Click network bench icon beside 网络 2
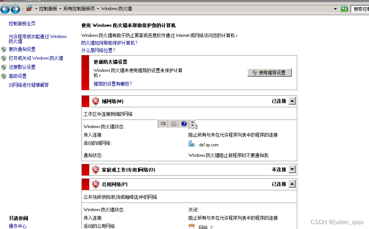369x229 pixels. click(192, 226)
